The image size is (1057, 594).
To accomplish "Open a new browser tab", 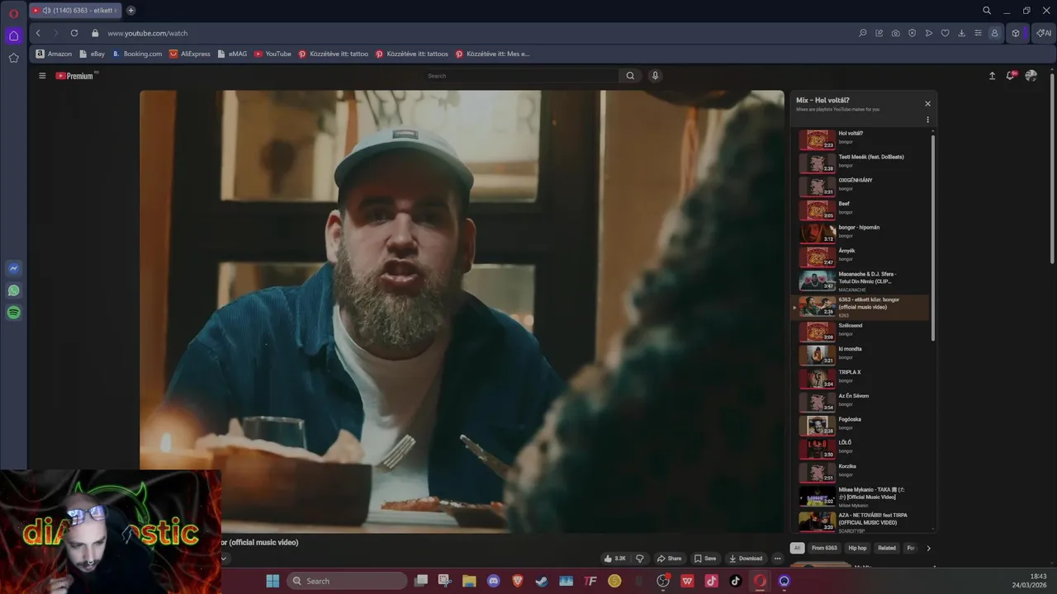I will [130, 11].
